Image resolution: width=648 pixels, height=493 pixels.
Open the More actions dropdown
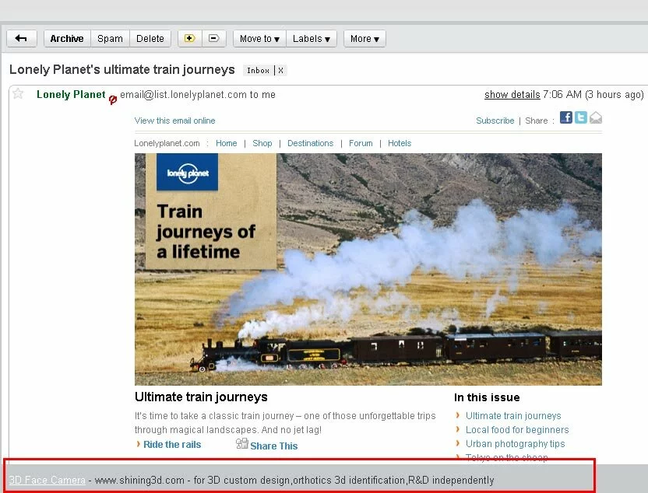pyautogui.click(x=364, y=38)
